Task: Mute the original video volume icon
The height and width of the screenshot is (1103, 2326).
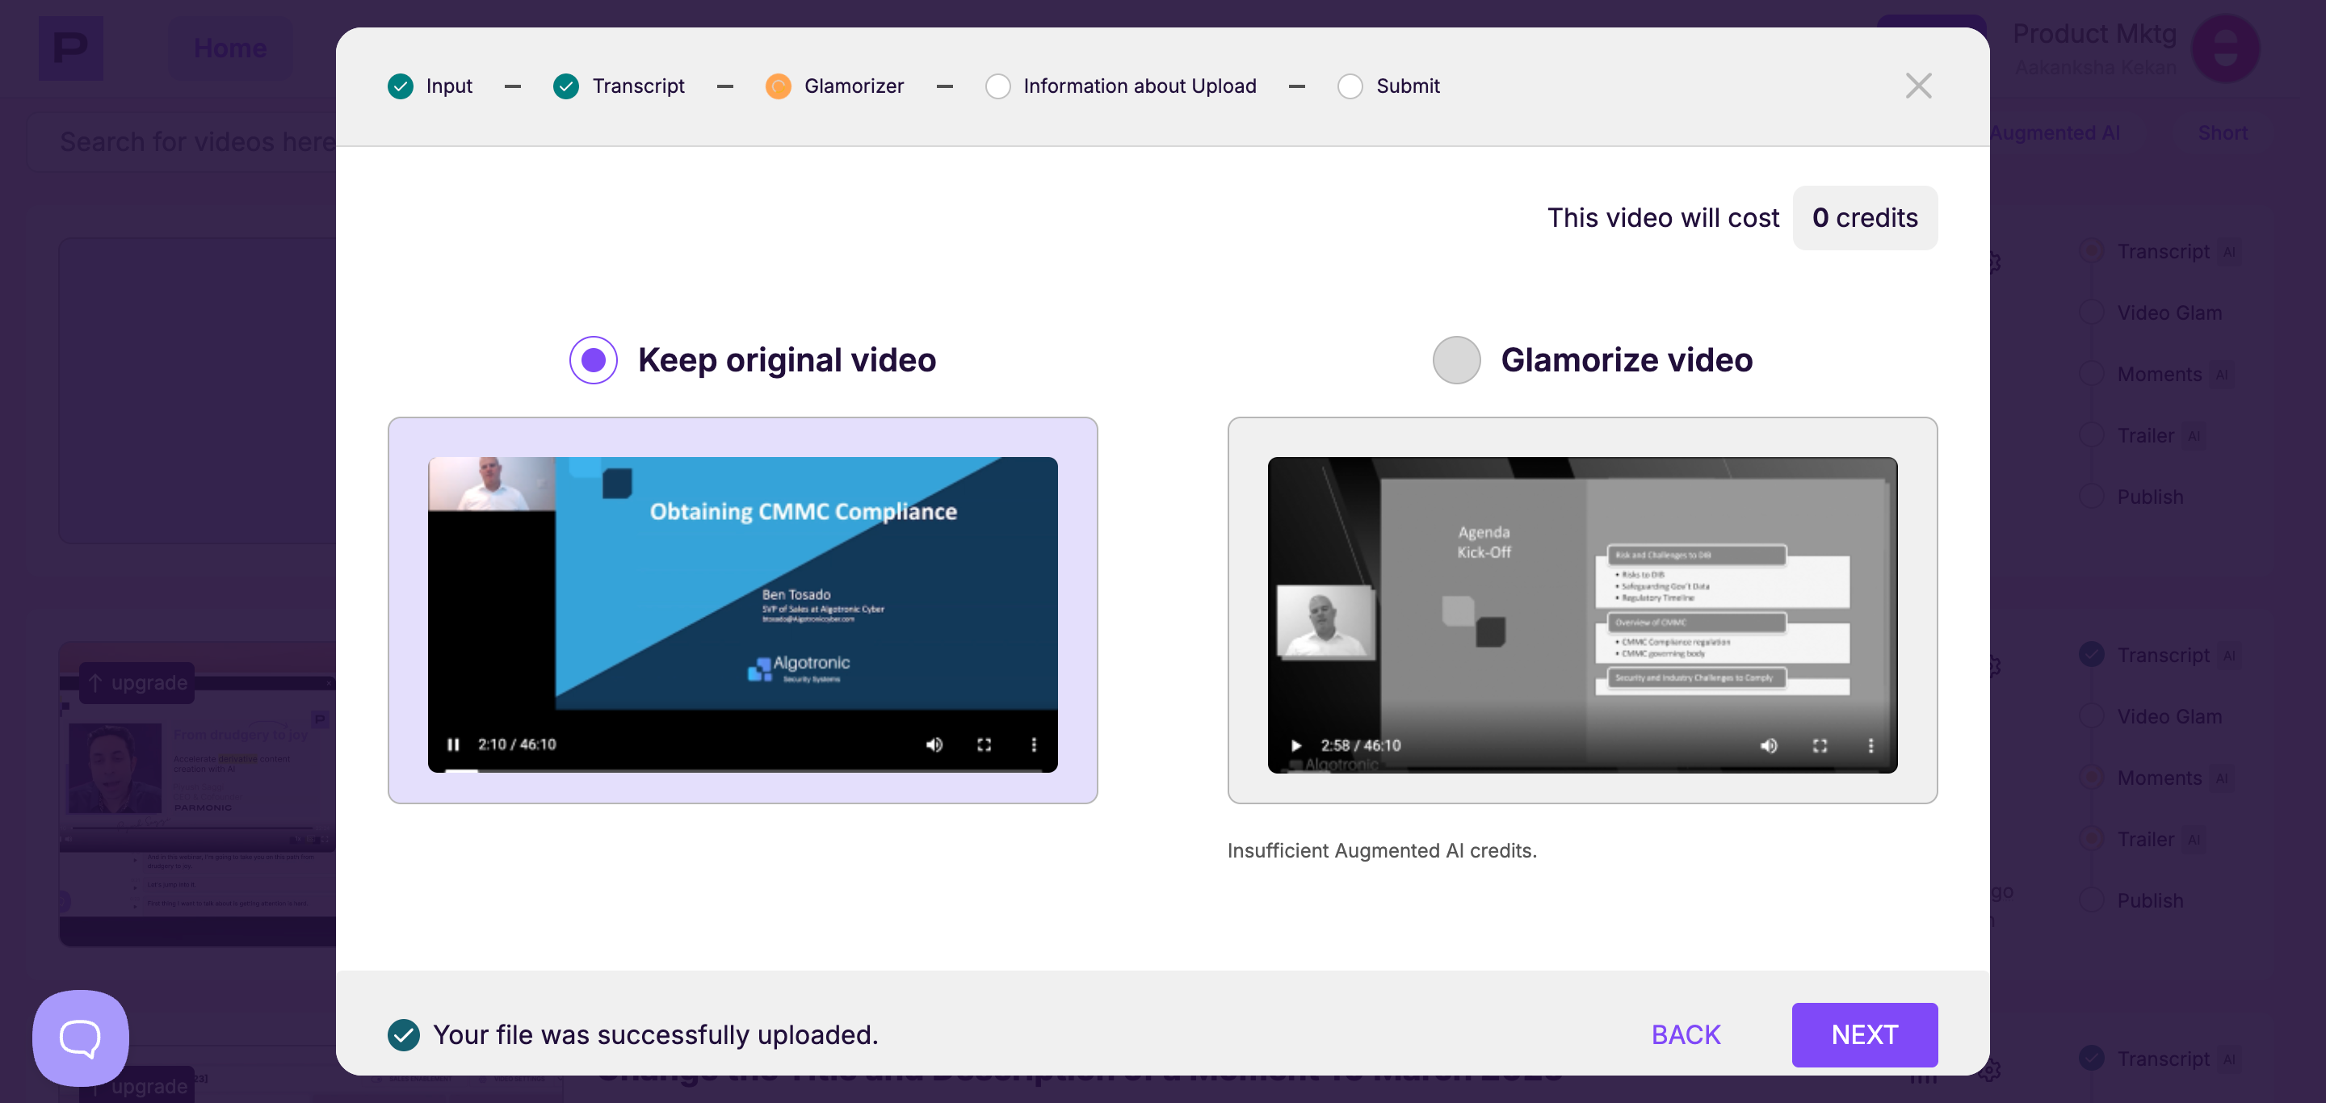Action: click(x=934, y=744)
